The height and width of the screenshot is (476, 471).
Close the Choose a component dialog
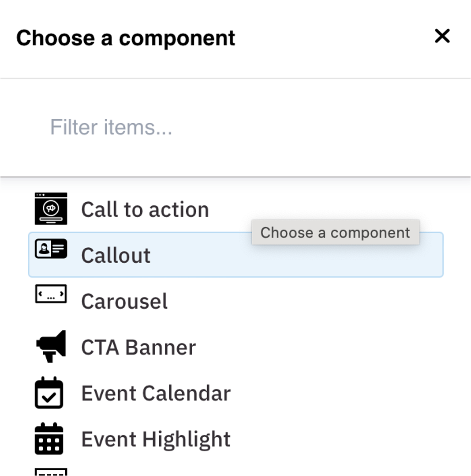pyautogui.click(x=442, y=36)
